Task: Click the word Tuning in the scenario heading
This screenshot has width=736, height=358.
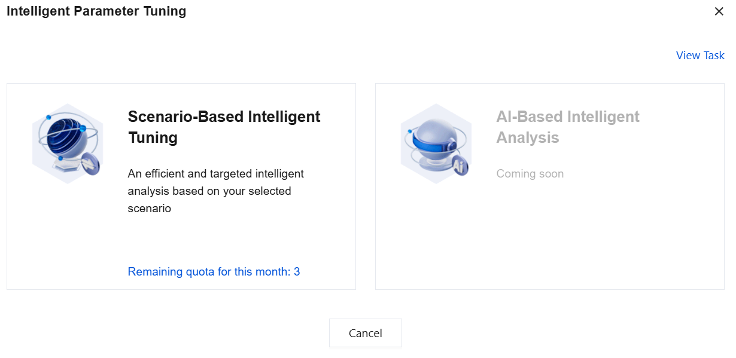Action: point(153,137)
